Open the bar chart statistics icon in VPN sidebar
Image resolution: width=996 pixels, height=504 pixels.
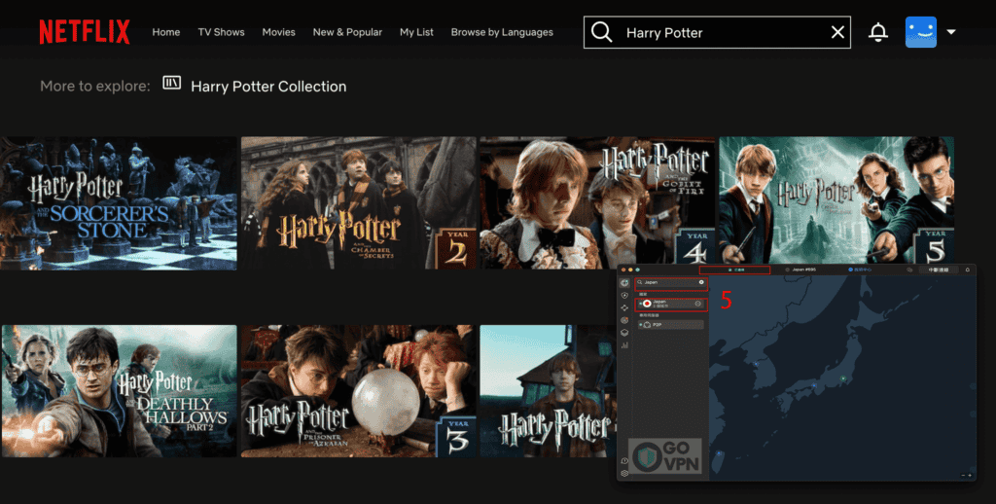click(x=624, y=345)
